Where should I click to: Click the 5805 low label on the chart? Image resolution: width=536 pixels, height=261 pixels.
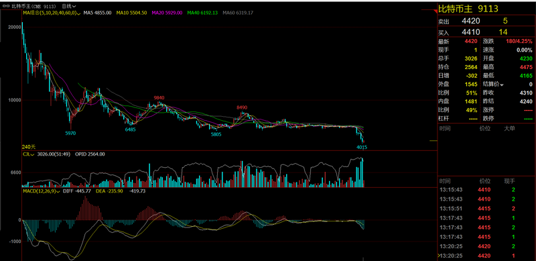[216, 135]
